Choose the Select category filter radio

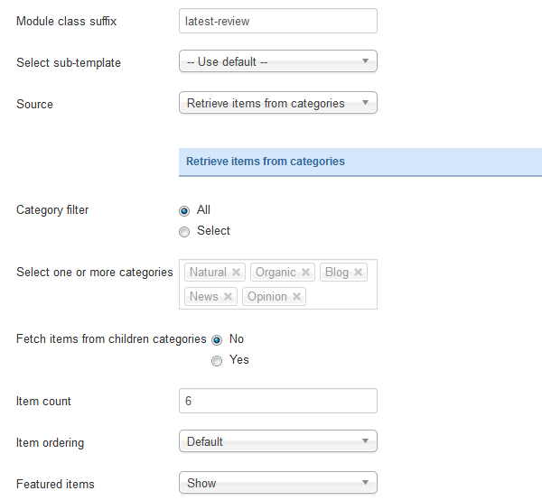coord(184,231)
